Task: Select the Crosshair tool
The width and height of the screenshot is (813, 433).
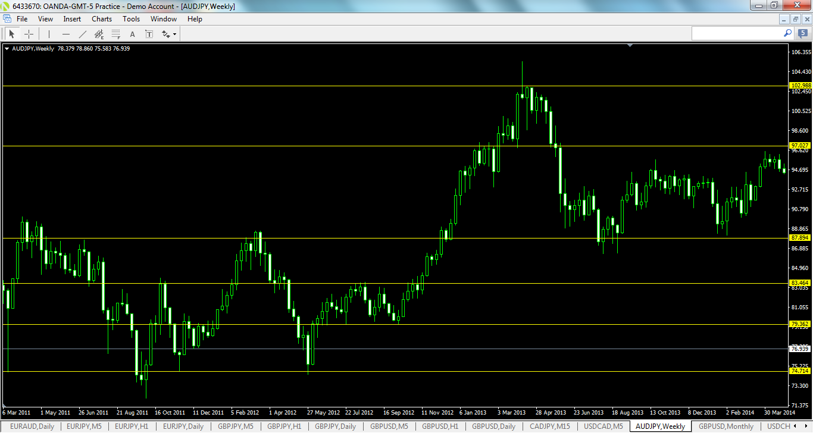Action: [29, 34]
